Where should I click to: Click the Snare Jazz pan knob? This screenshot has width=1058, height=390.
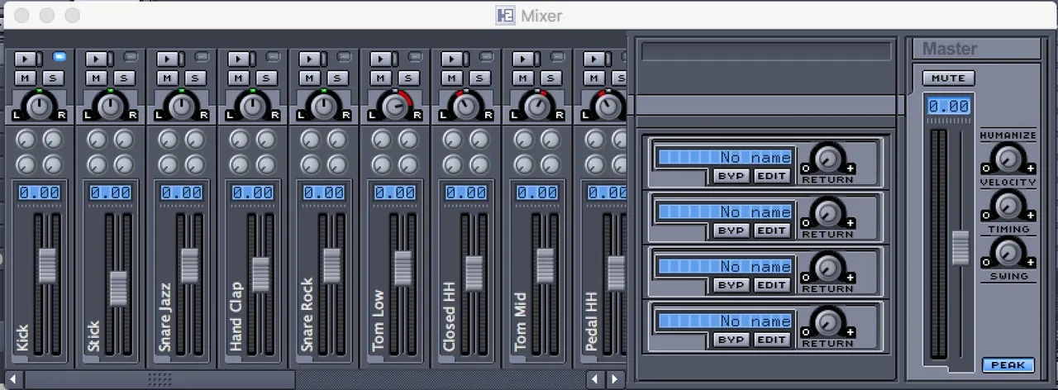click(181, 105)
